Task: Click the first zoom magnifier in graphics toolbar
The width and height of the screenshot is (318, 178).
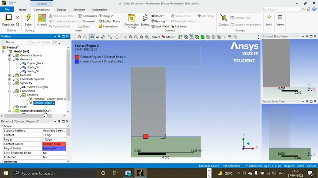Action: (79, 37)
